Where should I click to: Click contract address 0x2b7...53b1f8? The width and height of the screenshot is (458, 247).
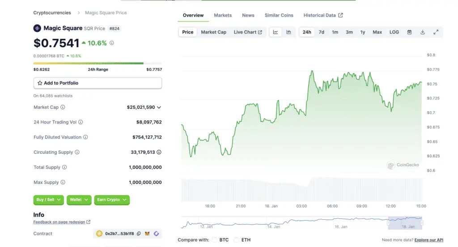click(x=119, y=234)
